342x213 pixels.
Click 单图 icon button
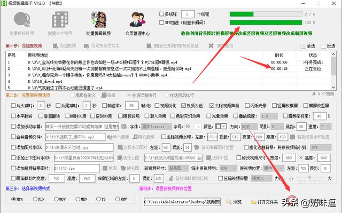[105, 168]
